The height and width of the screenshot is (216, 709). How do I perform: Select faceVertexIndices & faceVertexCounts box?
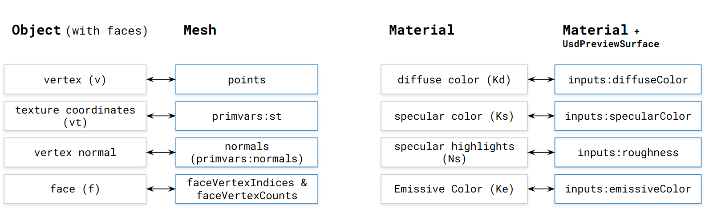point(247,189)
